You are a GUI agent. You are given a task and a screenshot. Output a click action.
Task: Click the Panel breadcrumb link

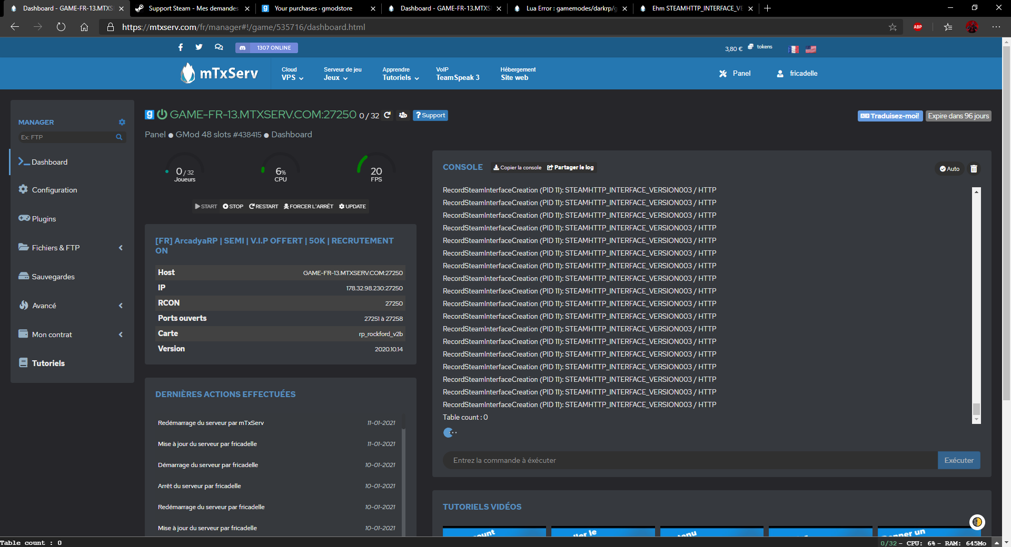155,135
